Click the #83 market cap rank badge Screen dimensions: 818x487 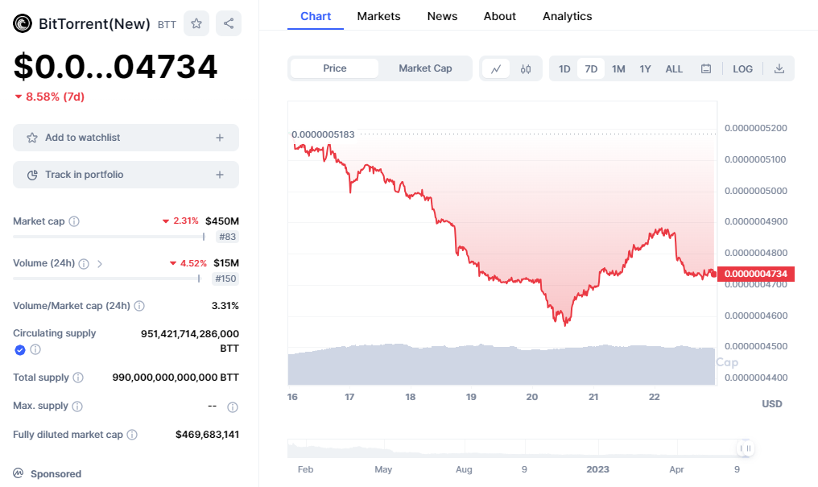pyautogui.click(x=228, y=237)
